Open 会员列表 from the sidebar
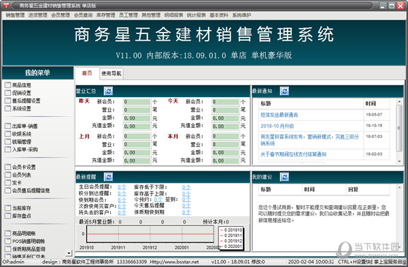408x267 pixels. click(18, 175)
